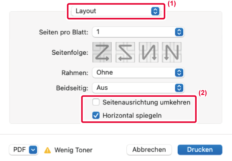Click the blue arrows of the Rahmen field
This screenshot has width=232, height=161.
(179, 73)
